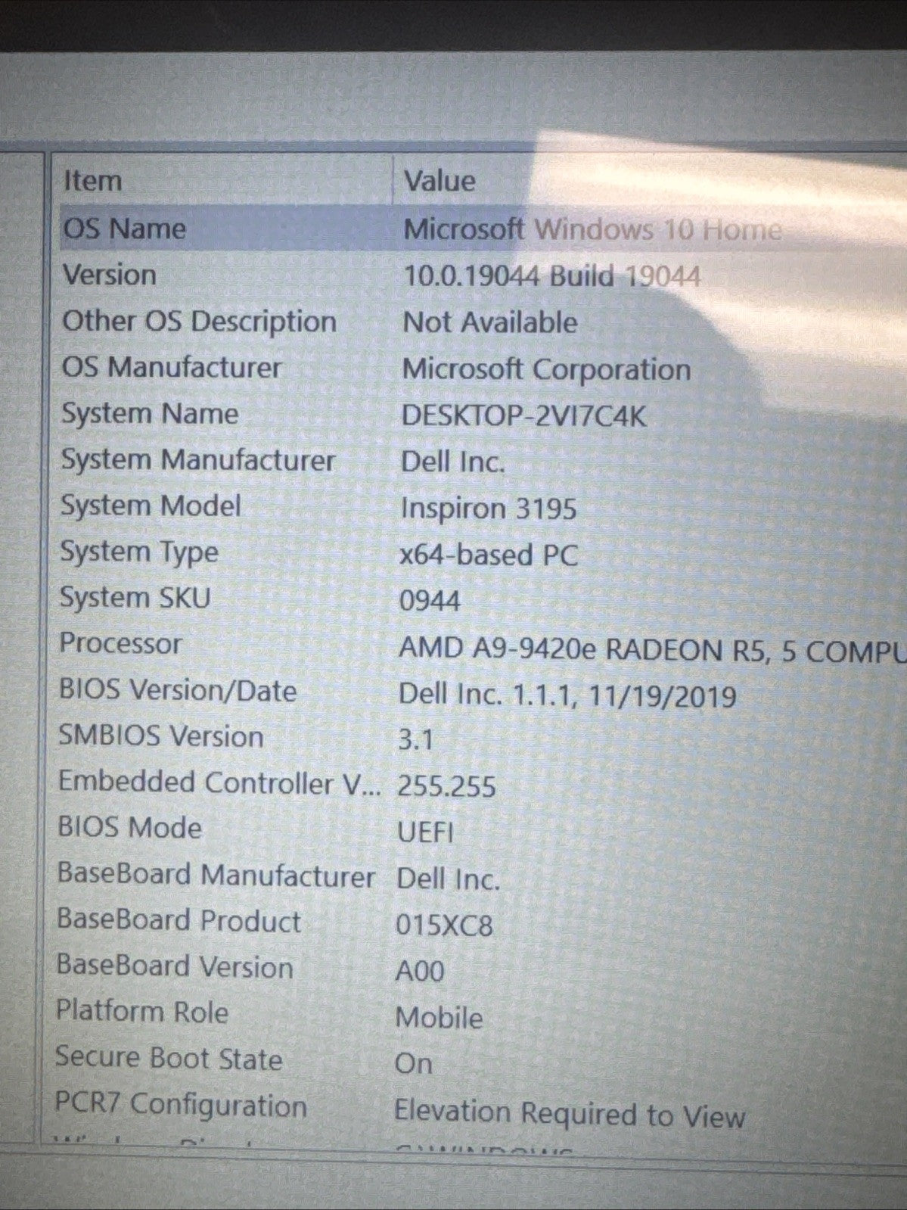Click the 0944 SKU value

(429, 602)
